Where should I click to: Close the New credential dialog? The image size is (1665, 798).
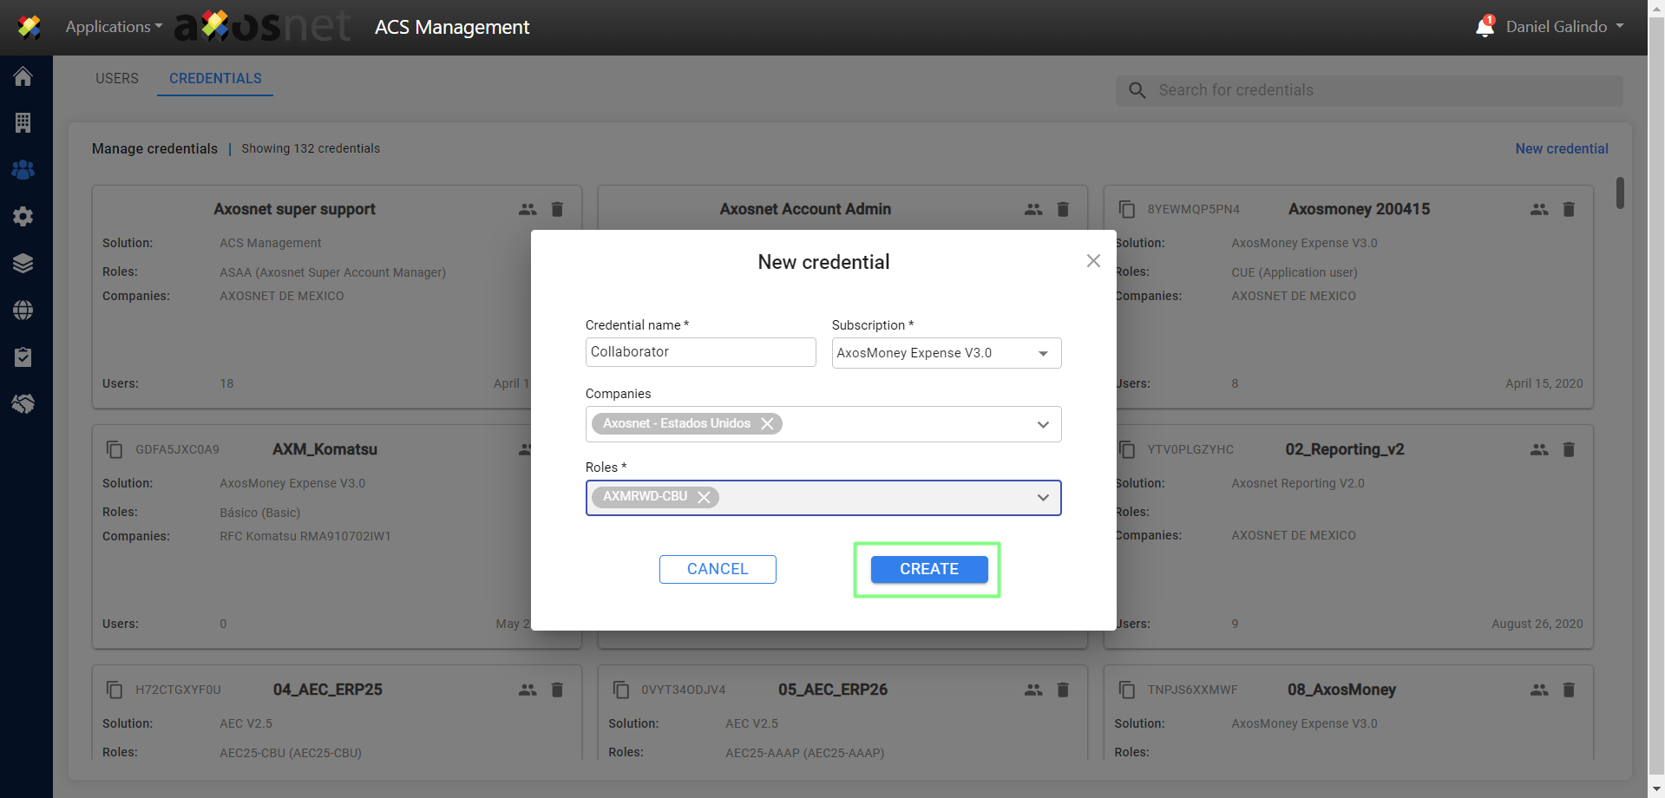[1093, 261]
